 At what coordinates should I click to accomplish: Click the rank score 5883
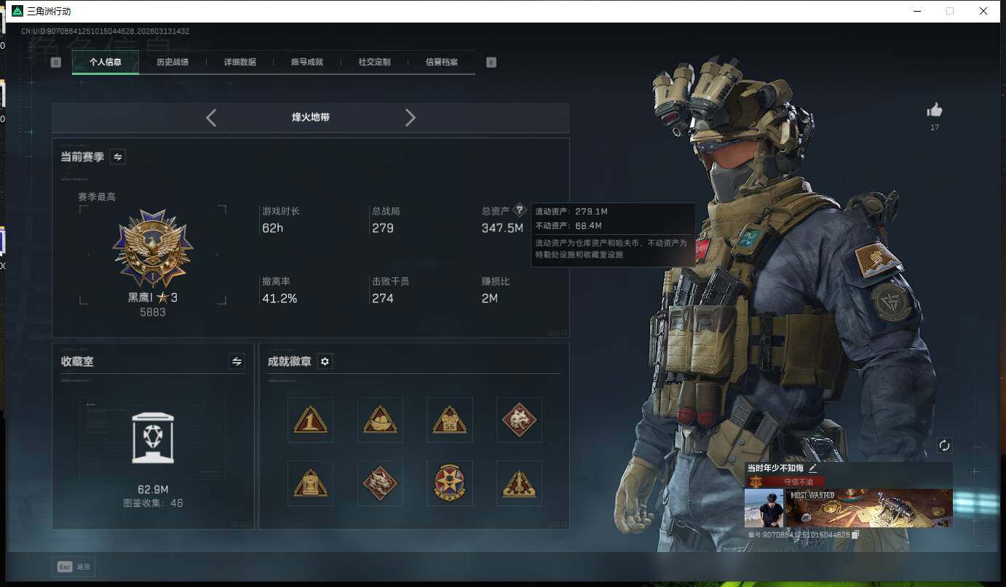[x=153, y=312]
